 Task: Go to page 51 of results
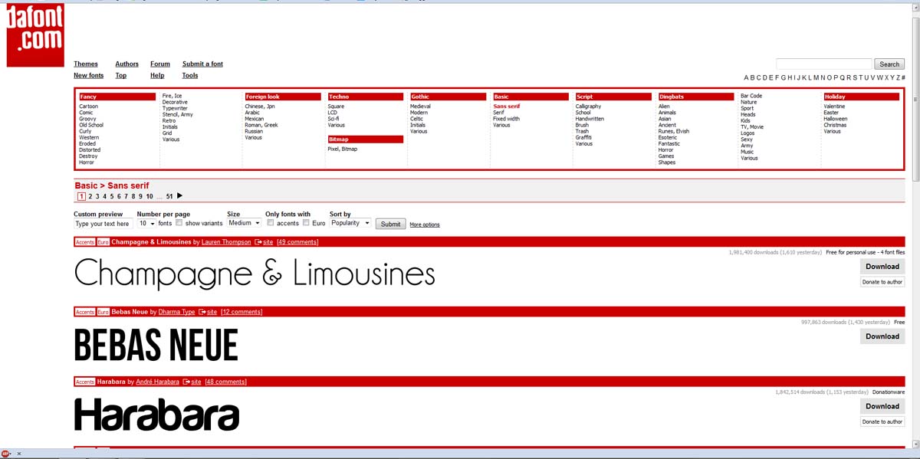(x=169, y=197)
